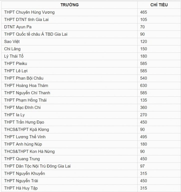Click the Sao Việt school name

pos(12,42)
